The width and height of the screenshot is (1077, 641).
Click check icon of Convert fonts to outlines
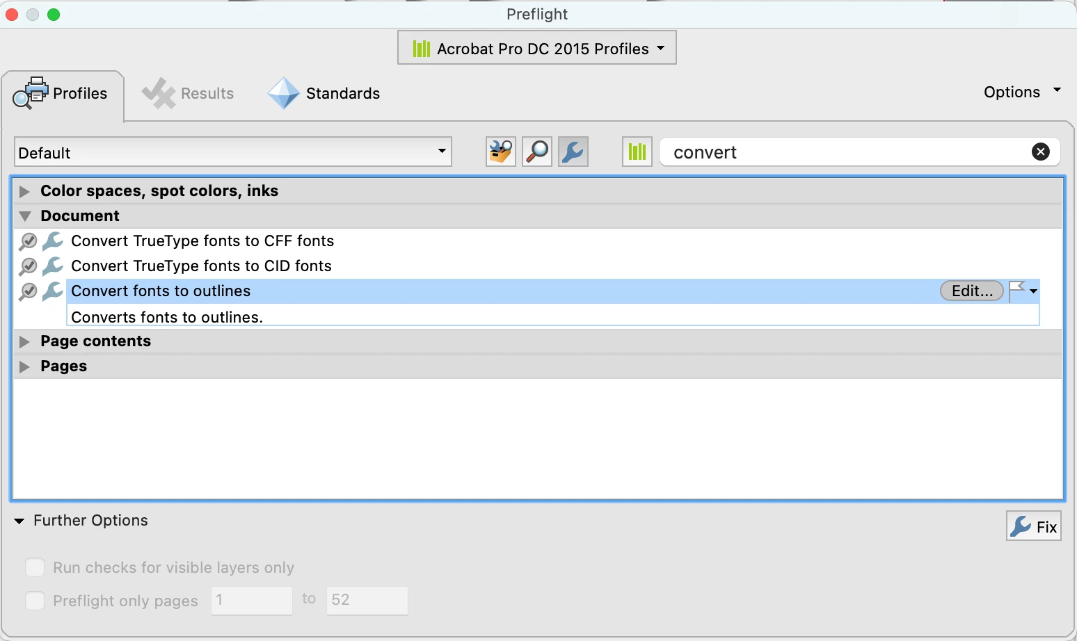pyautogui.click(x=28, y=291)
